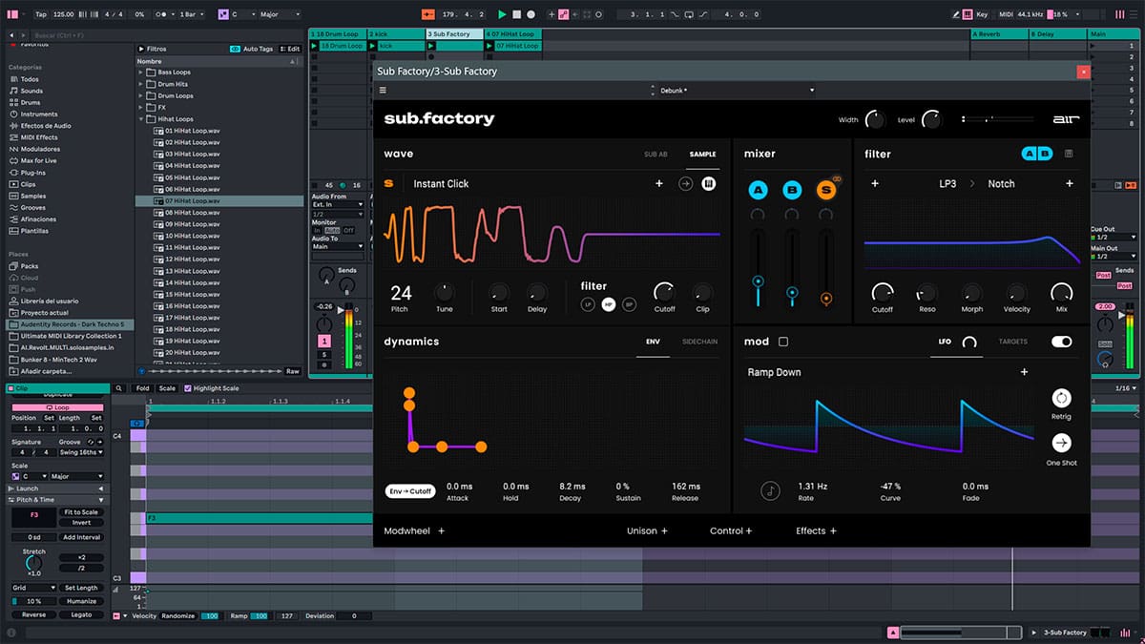
Task: Expand the Drum Loops folder
Action: (141, 95)
